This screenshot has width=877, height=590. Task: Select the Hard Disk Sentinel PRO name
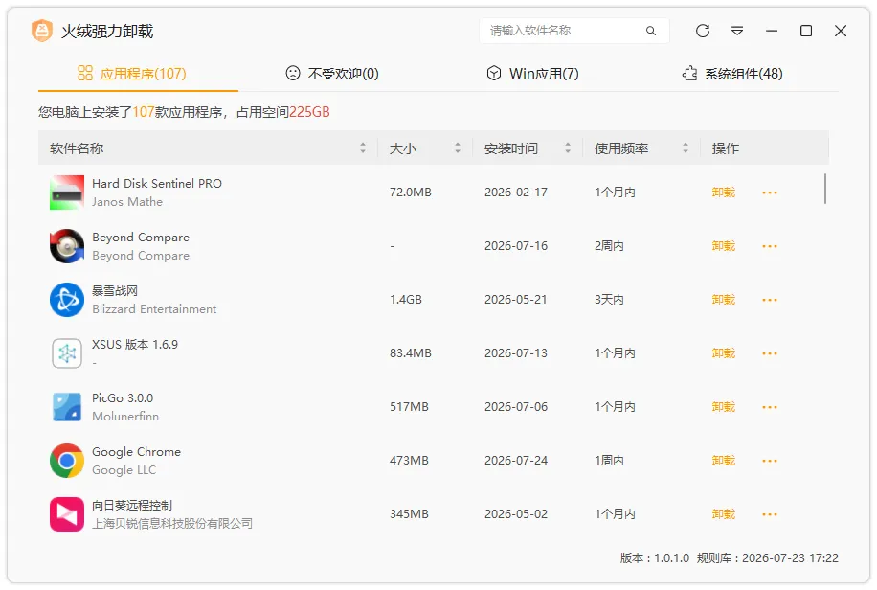[x=157, y=184]
